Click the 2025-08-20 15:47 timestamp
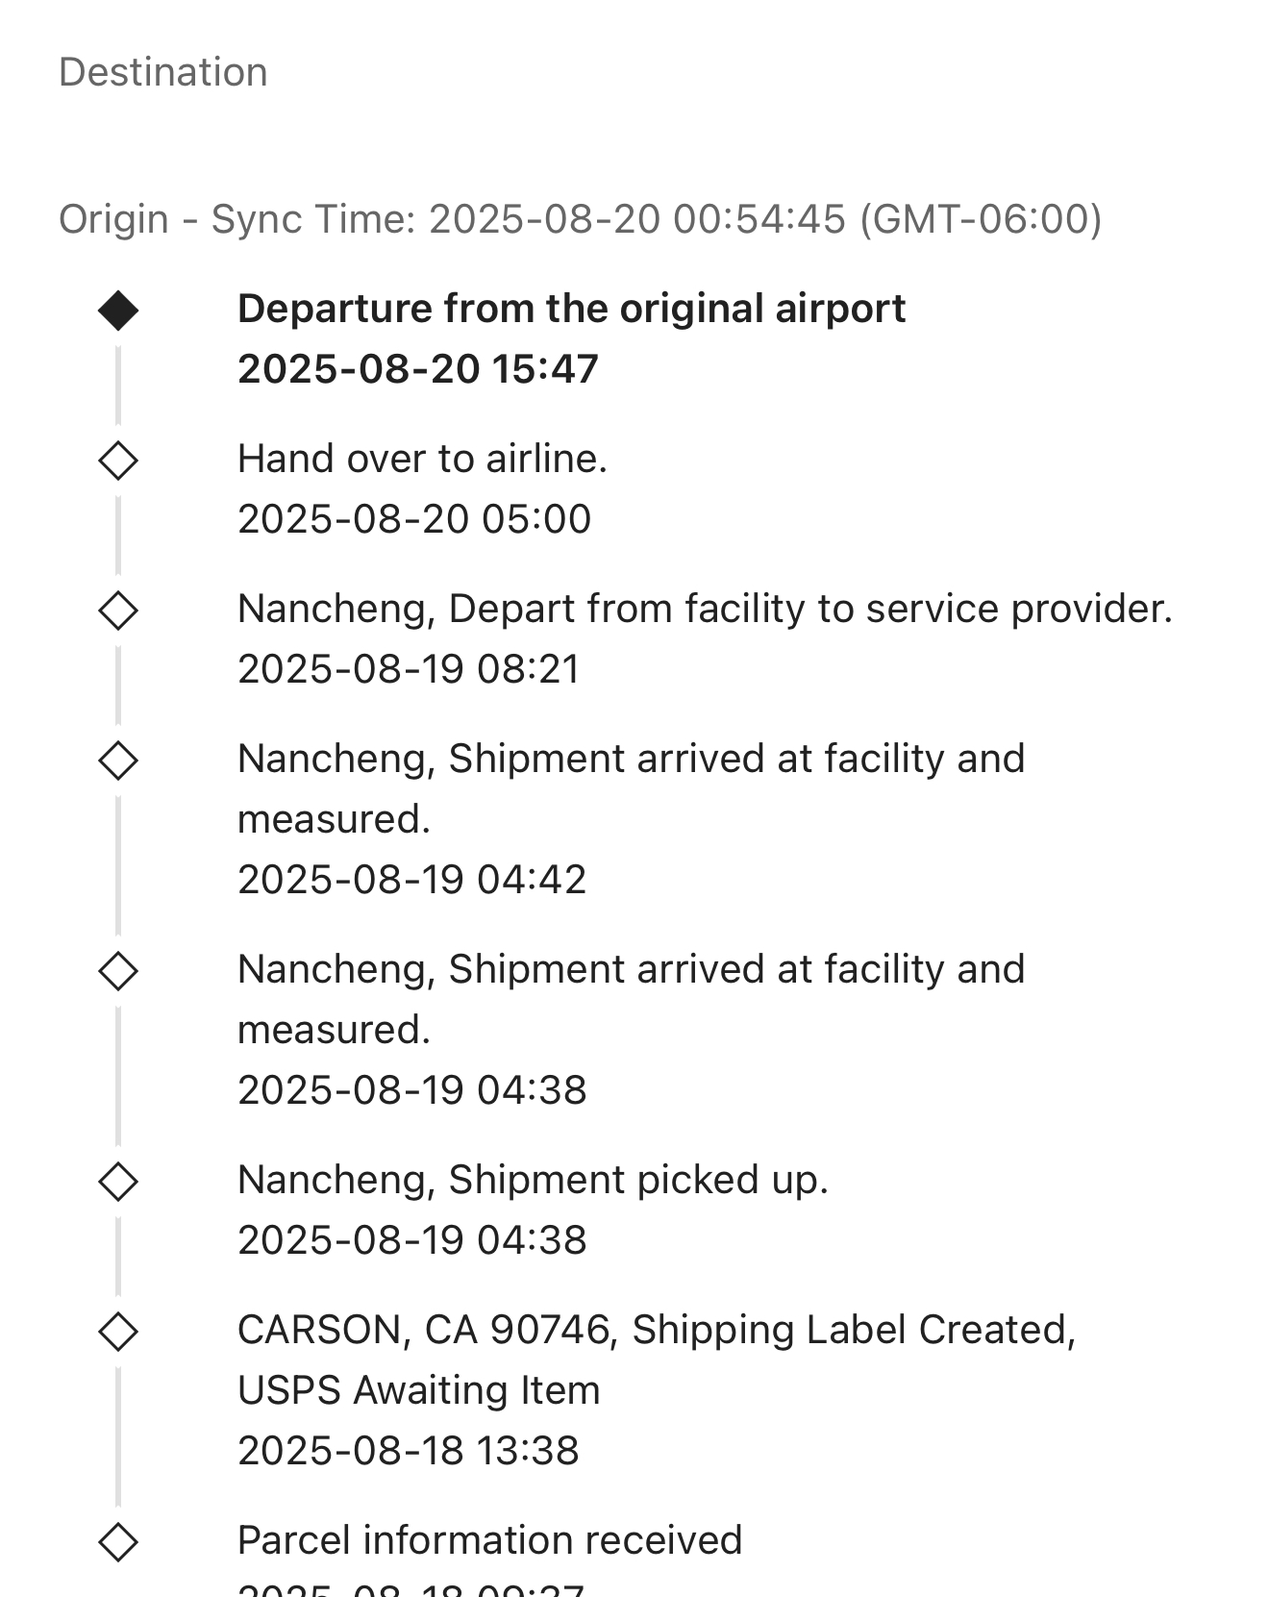The image size is (1269, 1597). point(418,369)
